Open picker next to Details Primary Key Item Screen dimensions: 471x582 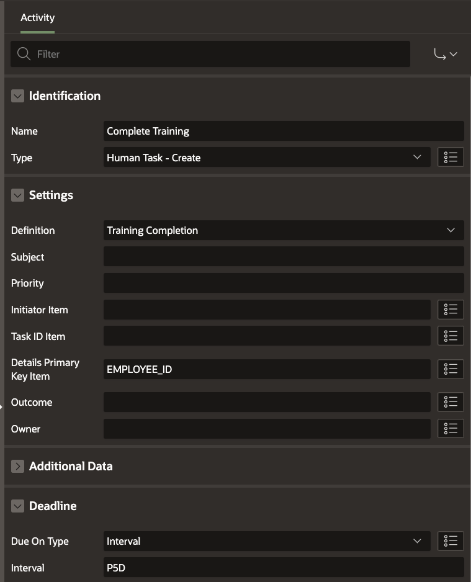click(451, 369)
